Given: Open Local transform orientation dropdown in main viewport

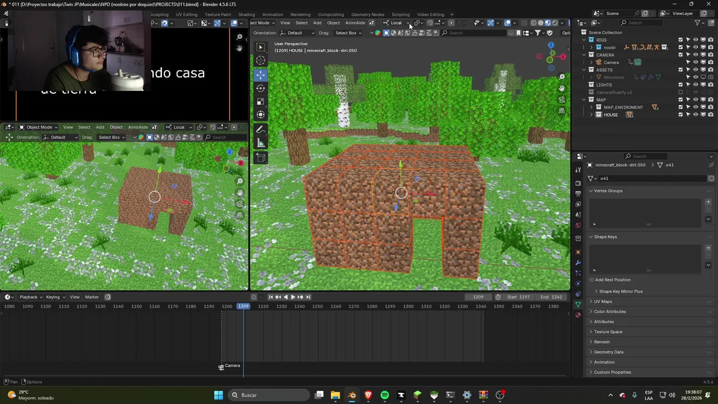Looking at the screenshot, I should click(397, 23).
